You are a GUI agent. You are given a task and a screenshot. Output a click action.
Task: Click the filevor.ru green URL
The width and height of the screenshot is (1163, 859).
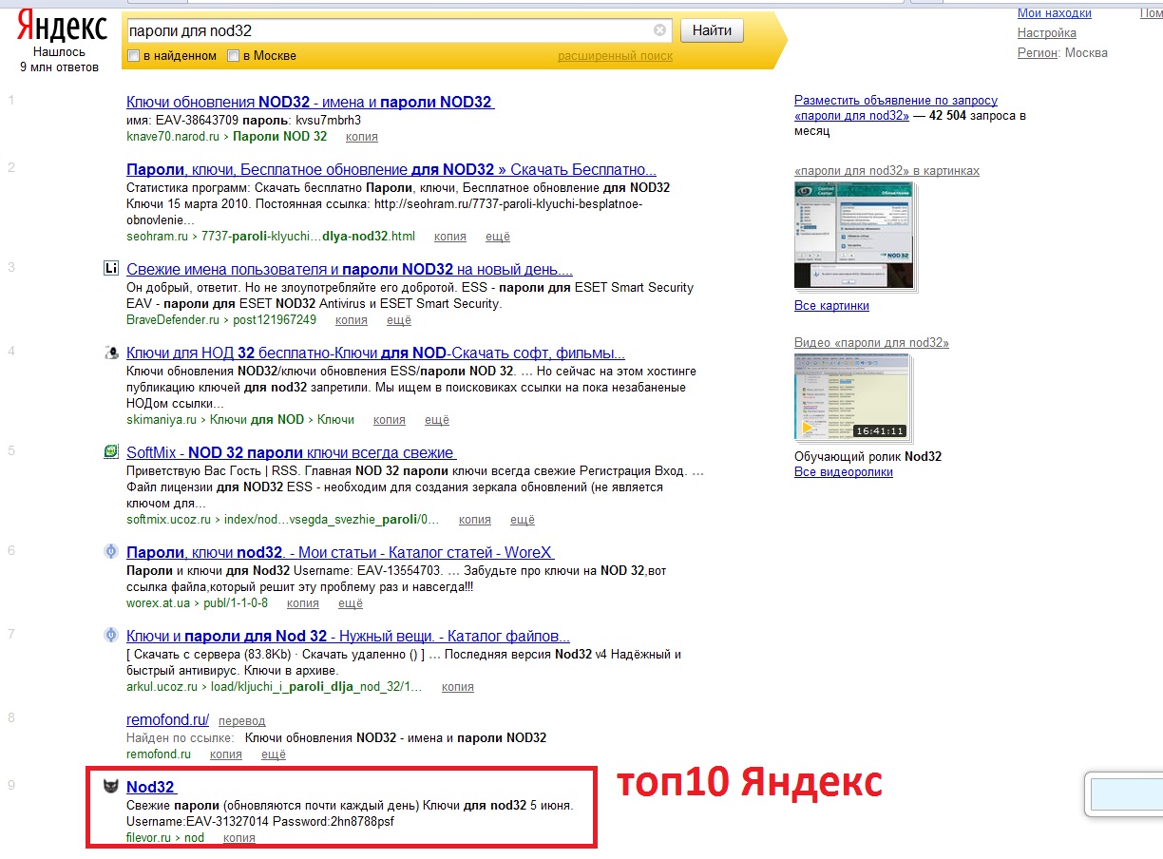(148, 838)
